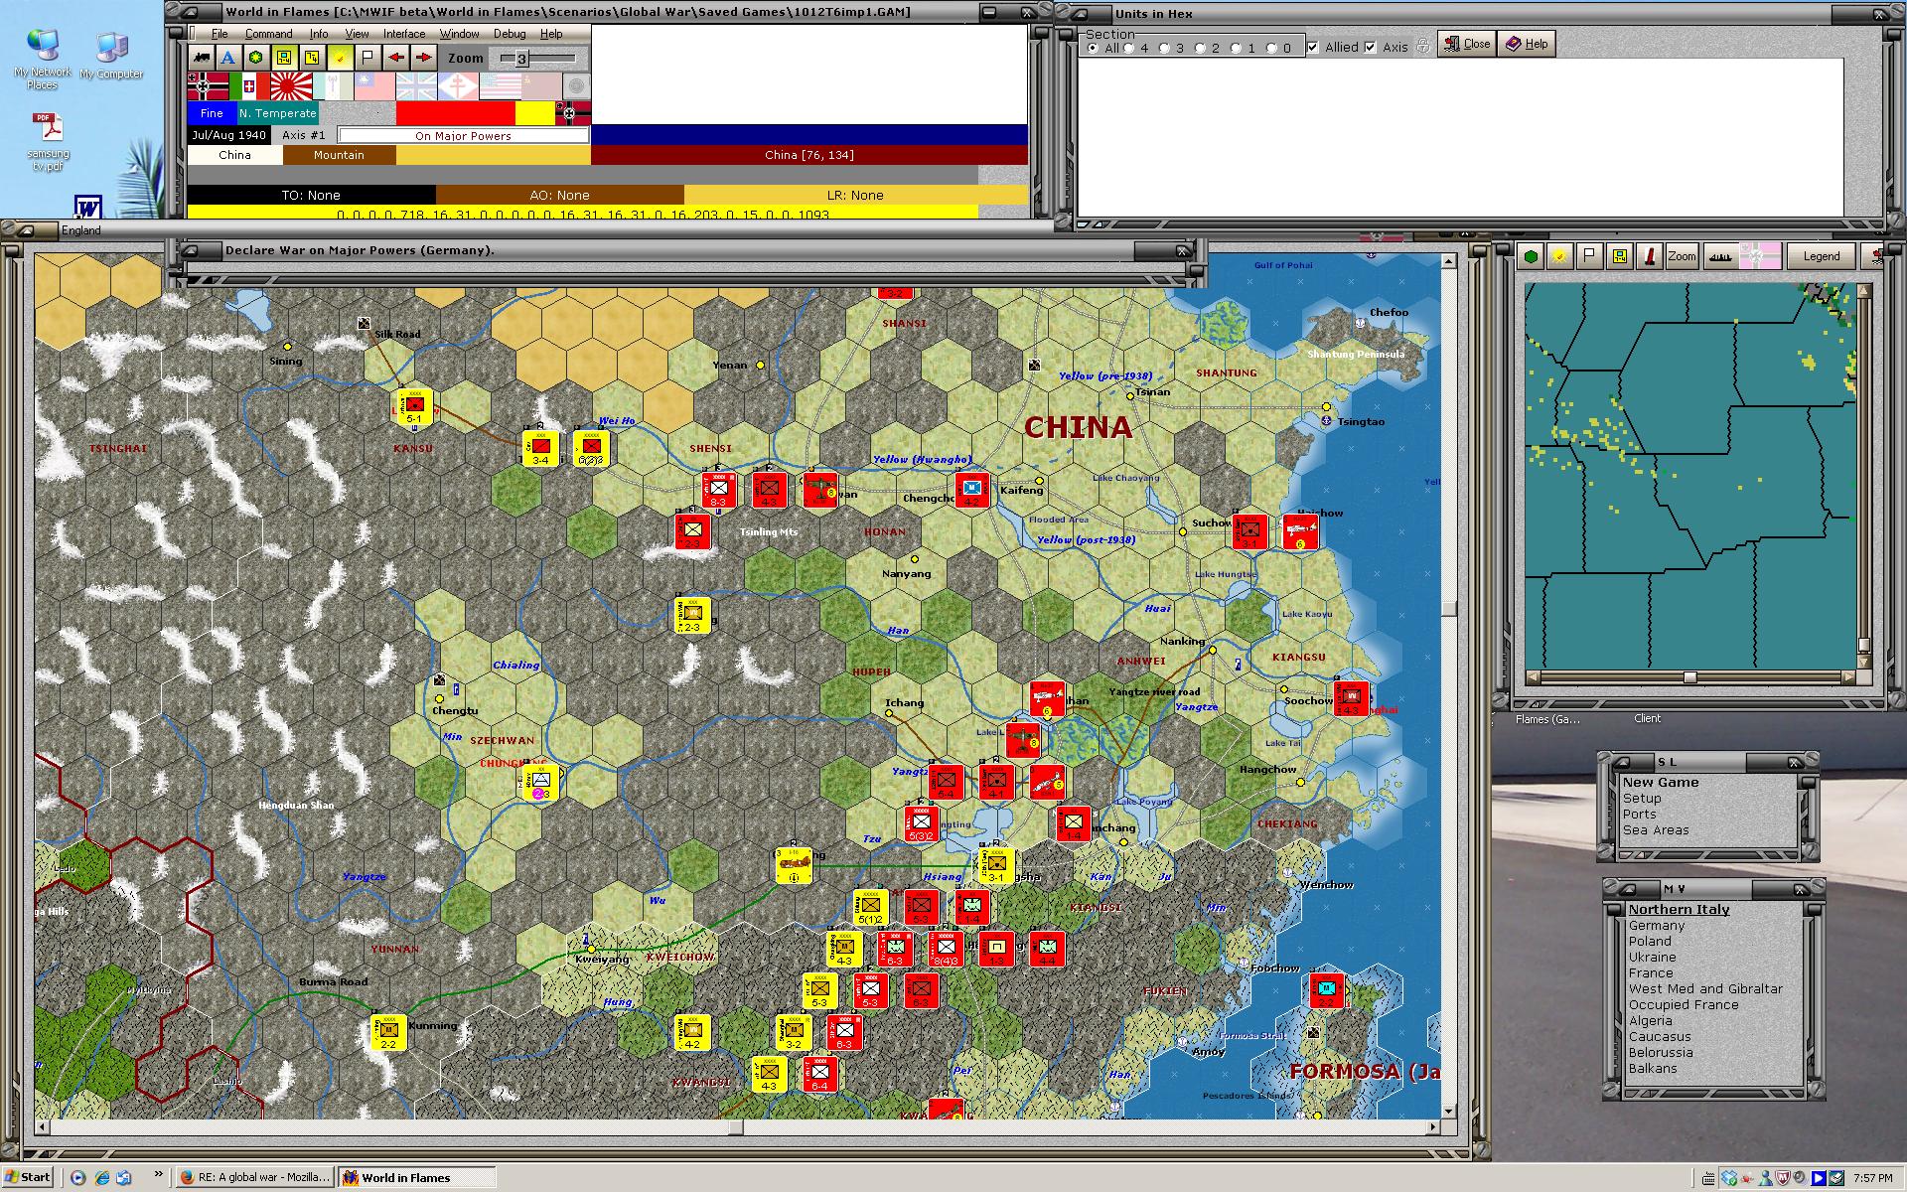Open the View menu
This screenshot has height=1192, width=1907.
click(x=357, y=34)
